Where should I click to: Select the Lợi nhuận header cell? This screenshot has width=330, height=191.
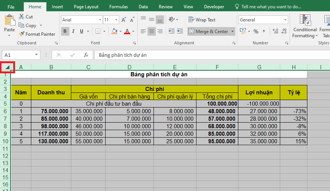(259, 92)
